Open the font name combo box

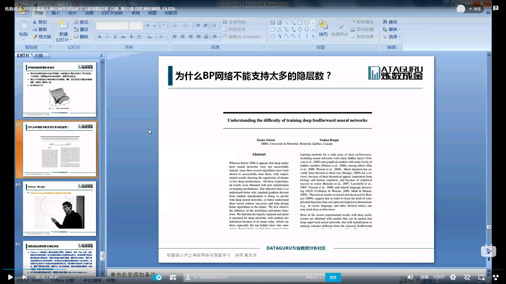[x=112, y=26]
